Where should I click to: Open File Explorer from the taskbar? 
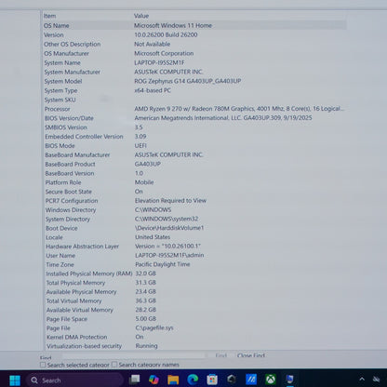click(173, 380)
